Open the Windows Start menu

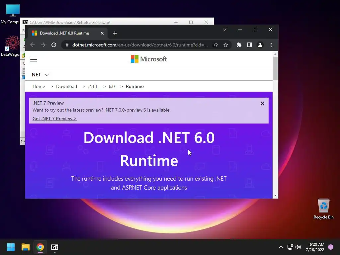(11, 247)
